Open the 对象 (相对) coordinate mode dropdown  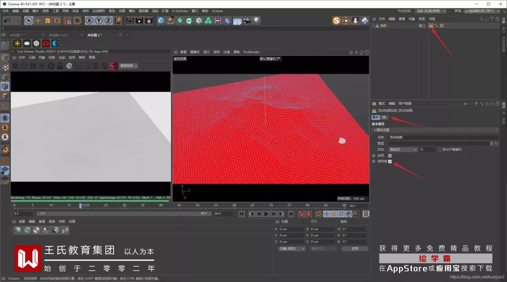pyautogui.click(x=292, y=249)
